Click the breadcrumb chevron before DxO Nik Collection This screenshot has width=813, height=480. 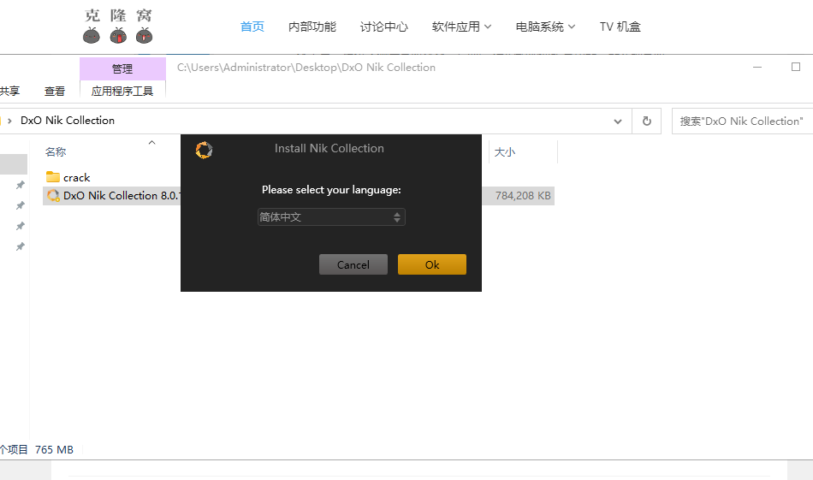(x=9, y=121)
